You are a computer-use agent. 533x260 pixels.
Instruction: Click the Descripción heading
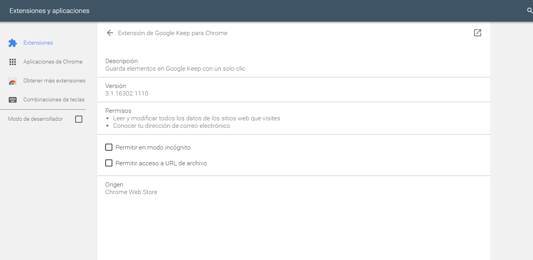tap(121, 61)
